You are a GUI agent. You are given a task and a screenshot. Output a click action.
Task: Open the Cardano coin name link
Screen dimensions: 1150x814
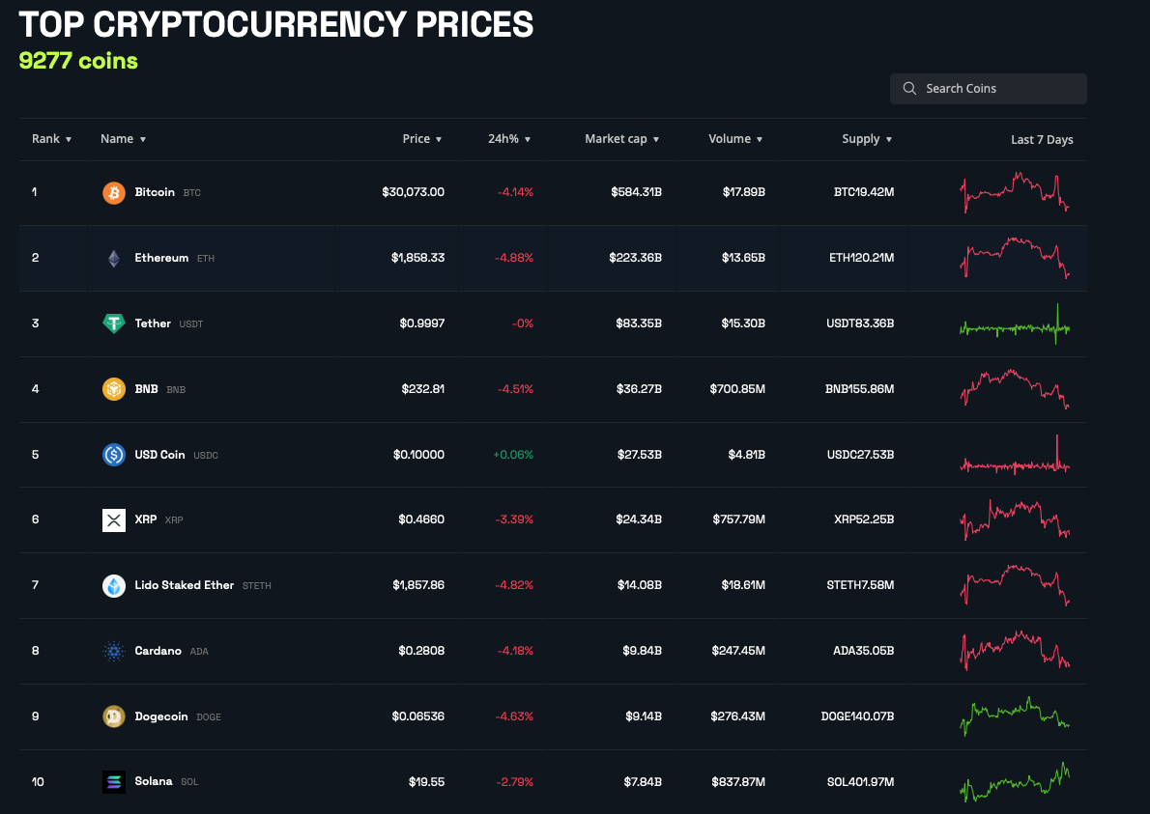[x=158, y=651]
